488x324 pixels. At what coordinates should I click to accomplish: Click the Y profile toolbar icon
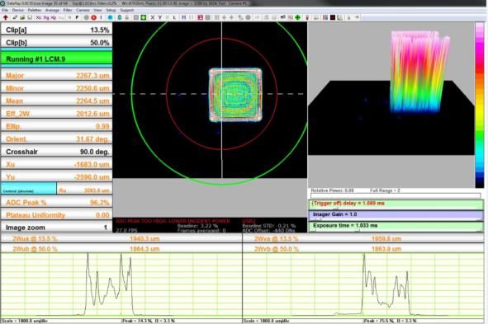pyautogui.click(x=160, y=17)
